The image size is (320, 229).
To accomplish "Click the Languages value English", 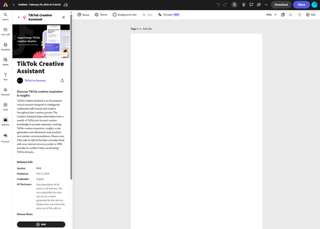I will click(x=40, y=179).
